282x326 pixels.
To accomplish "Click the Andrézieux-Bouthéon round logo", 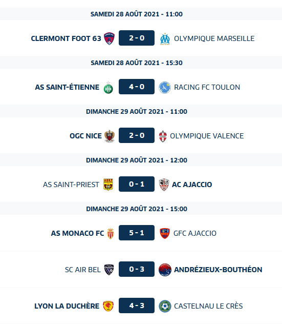I will point(165,270).
